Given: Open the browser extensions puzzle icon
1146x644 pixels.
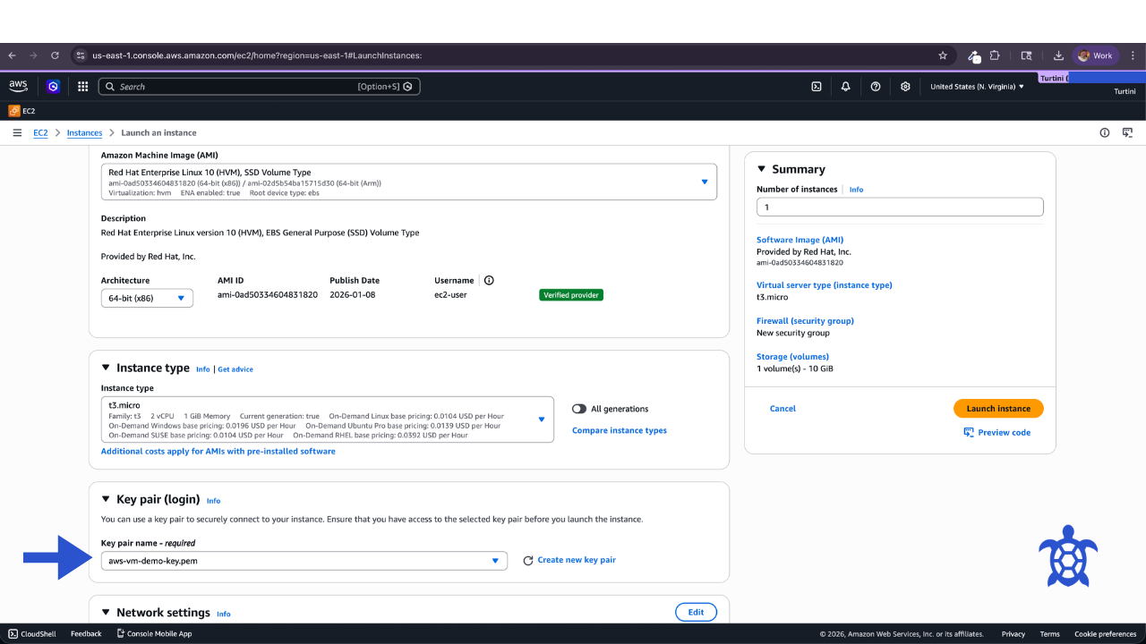Looking at the screenshot, I should coord(995,55).
